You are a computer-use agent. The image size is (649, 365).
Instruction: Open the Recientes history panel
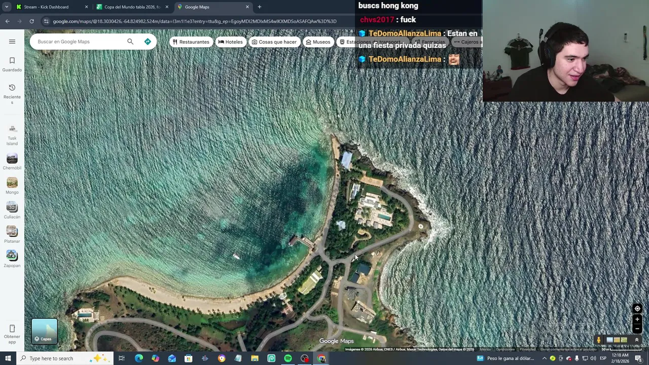coord(12,94)
